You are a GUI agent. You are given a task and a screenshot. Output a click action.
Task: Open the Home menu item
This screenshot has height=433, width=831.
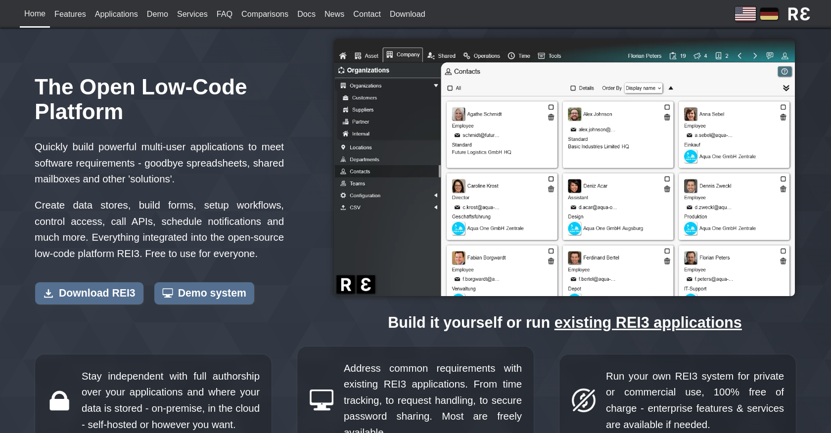pos(35,14)
